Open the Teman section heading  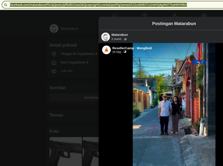56,115
